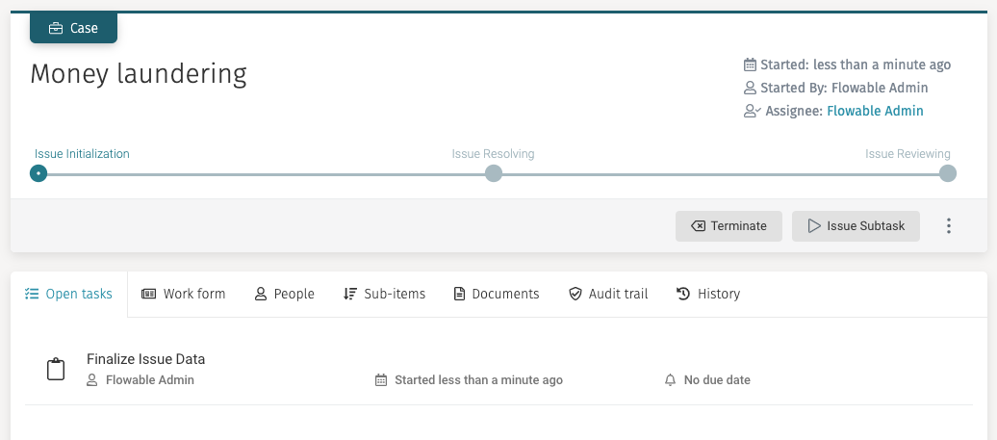Image resolution: width=997 pixels, height=440 pixels.
Task: Click the calendar icon in the task row
Action: point(381,380)
